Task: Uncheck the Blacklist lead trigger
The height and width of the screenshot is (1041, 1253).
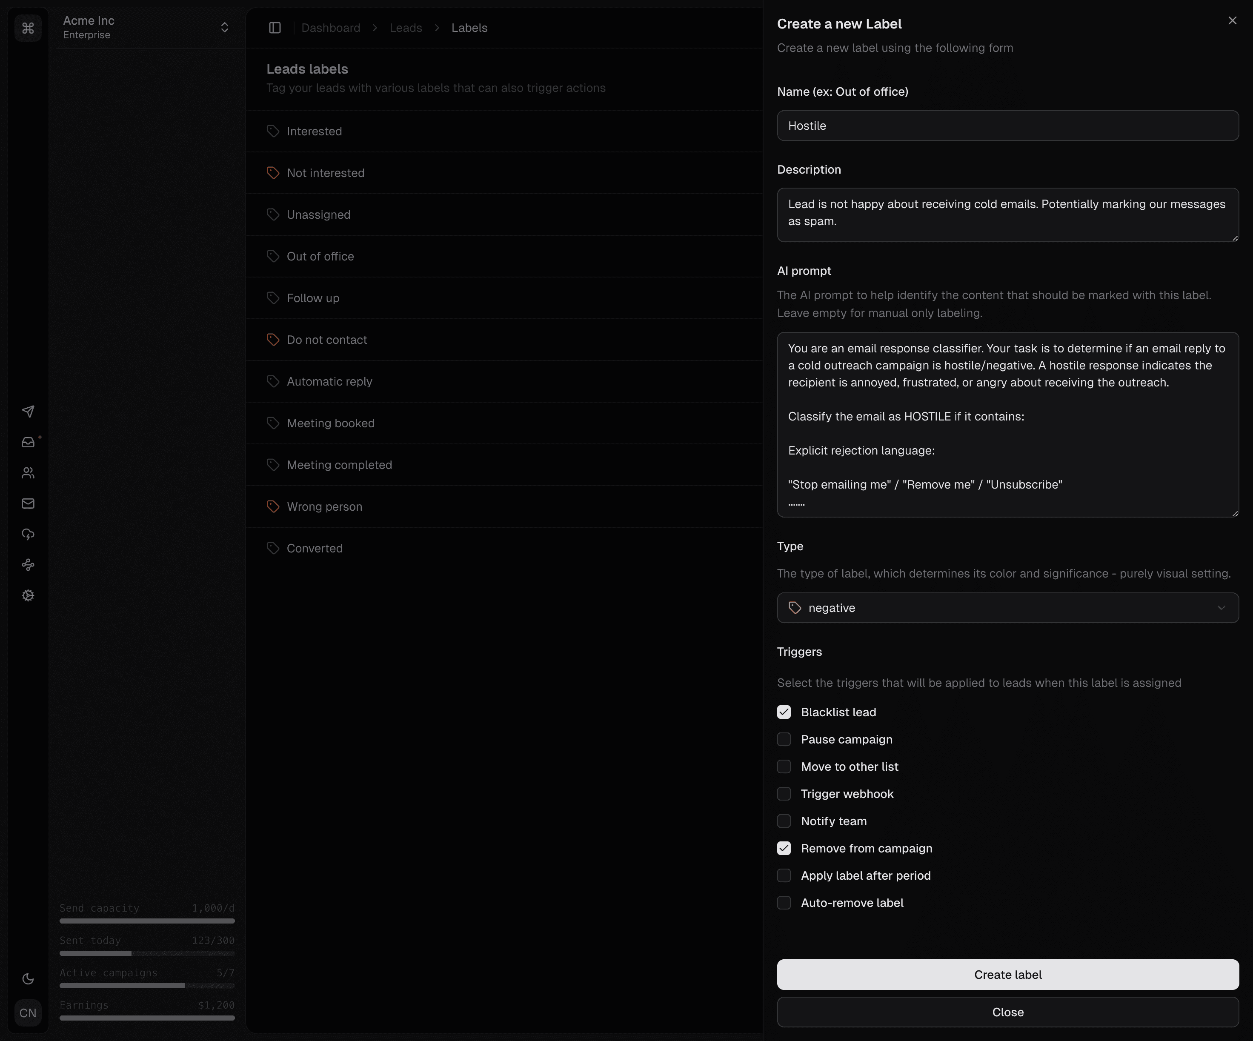Action: tap(784, 712)
